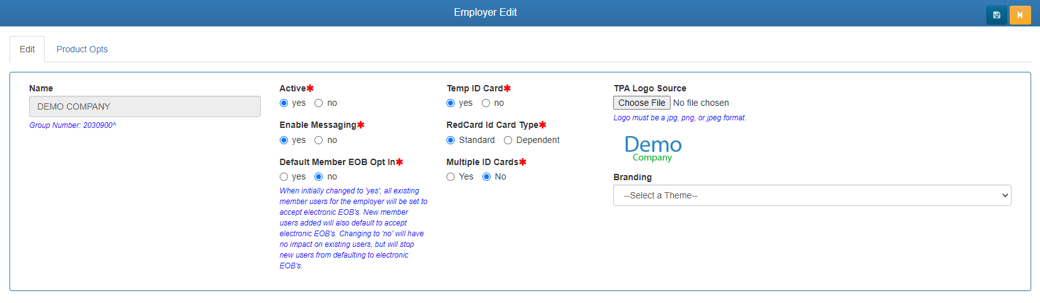This screenshot has height=303, width=1040.
Task: Opt in to Default Member EOB with yes
Action: point(284,177)
